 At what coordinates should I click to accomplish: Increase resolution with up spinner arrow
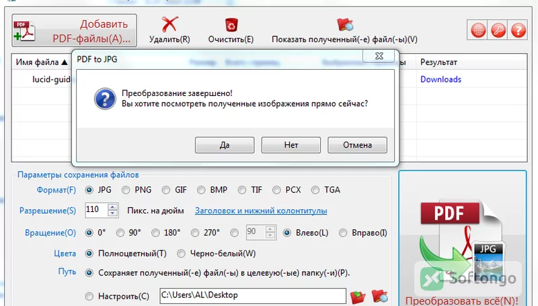point(112,207)
